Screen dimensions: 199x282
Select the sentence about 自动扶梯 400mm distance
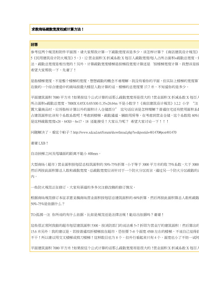66,154
